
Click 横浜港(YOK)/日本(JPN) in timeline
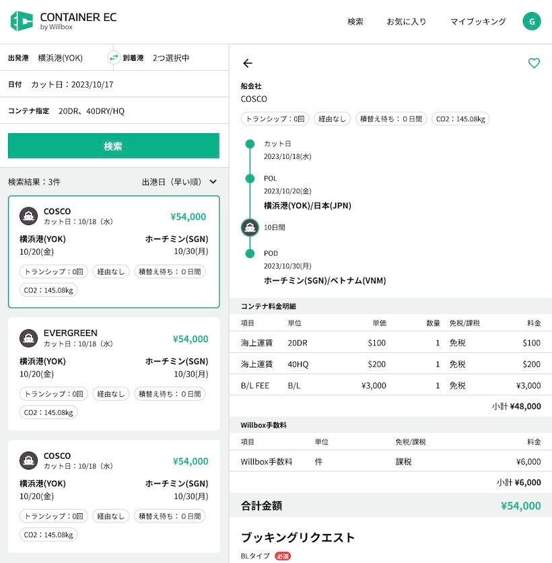(307, 205)
